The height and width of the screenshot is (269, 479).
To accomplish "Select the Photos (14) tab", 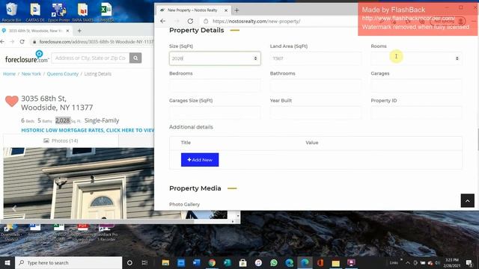I will pyautogui.click(x=61, y=140).
